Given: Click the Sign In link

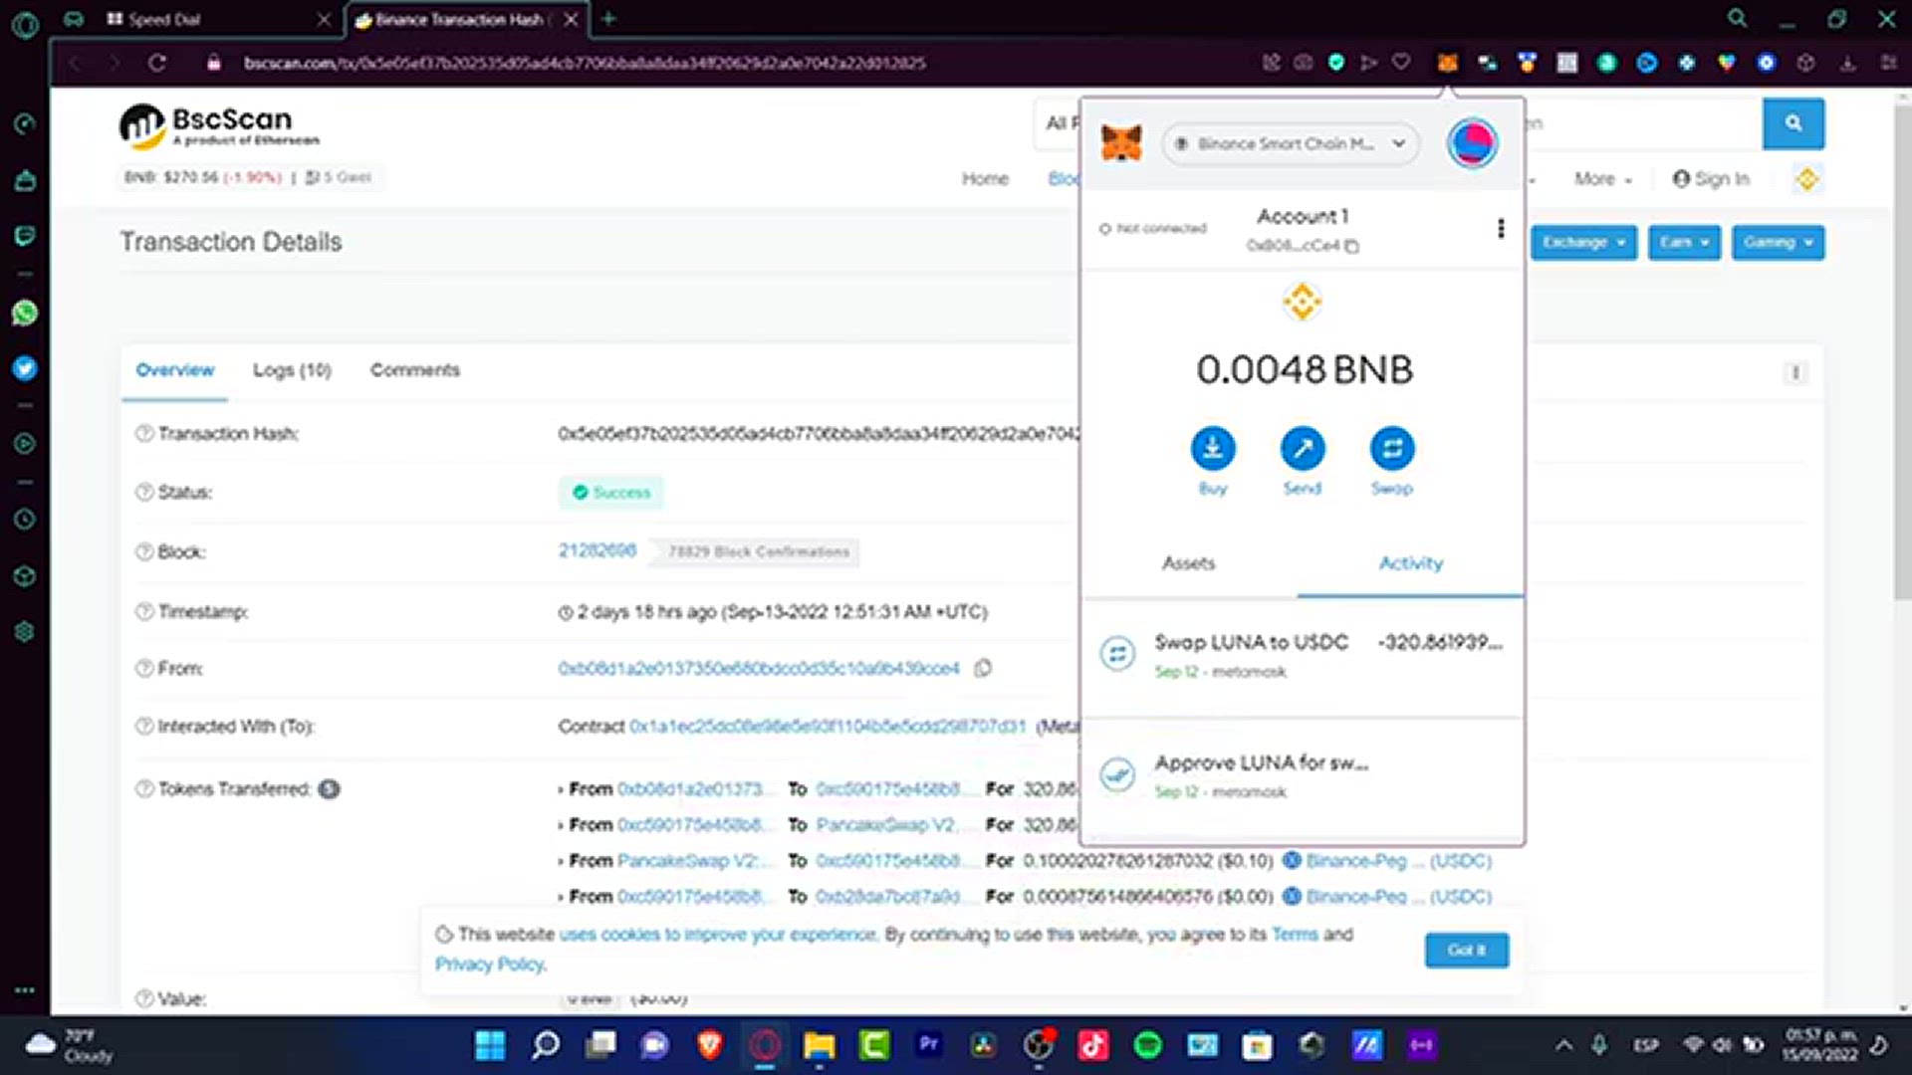Looking at the screenshot, I should coord(1712,179).
